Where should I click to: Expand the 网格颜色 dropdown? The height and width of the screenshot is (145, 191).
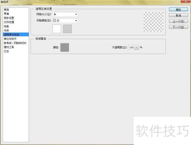(65, 21)
